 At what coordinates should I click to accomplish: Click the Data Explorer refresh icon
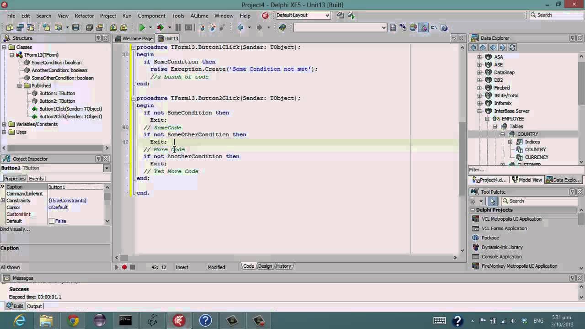512,48
